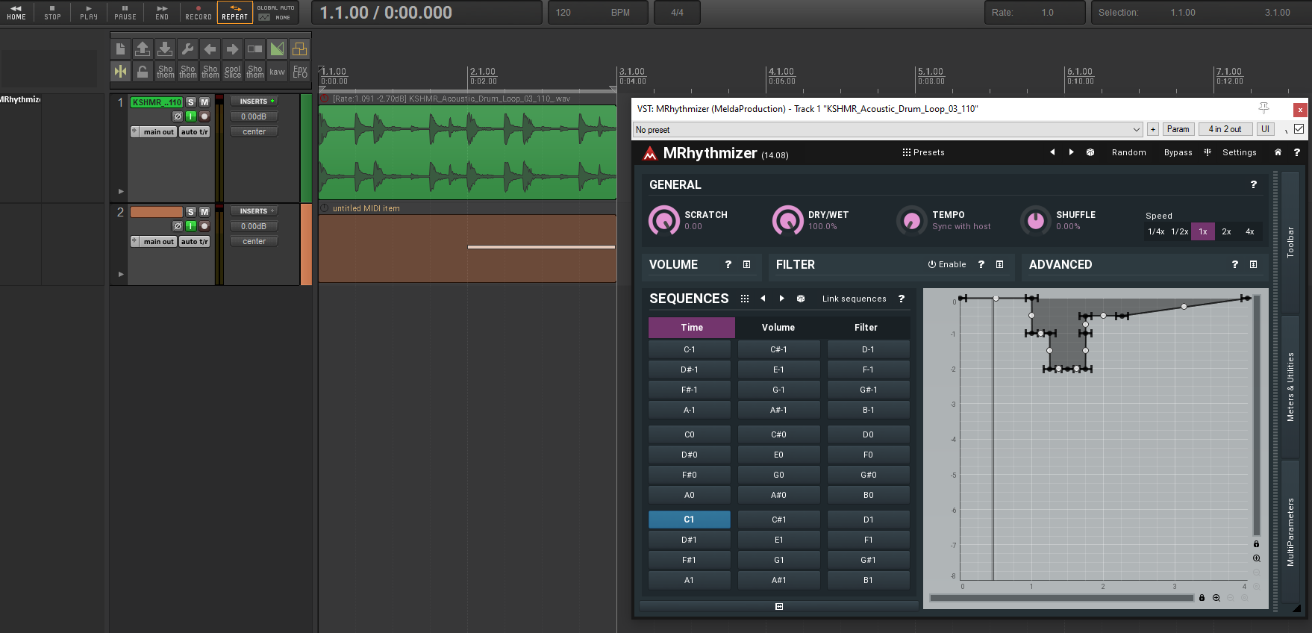
Task: Click the save project download-arrow icon
Action: (165, 49)
